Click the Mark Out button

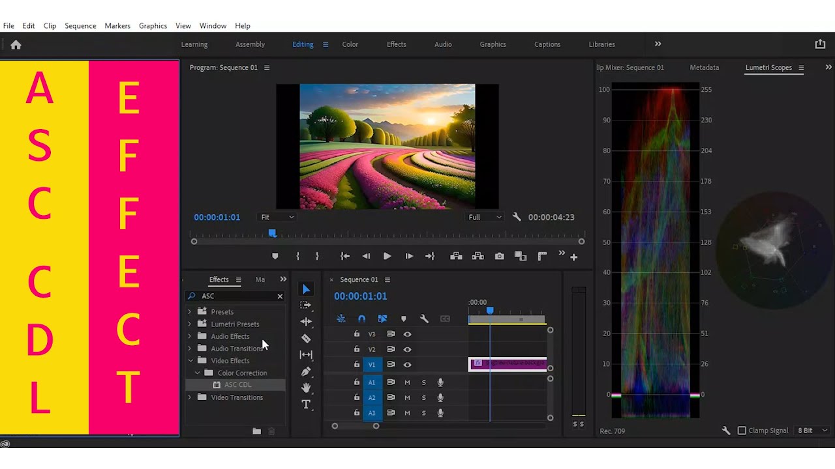click(x=317, y=256)
